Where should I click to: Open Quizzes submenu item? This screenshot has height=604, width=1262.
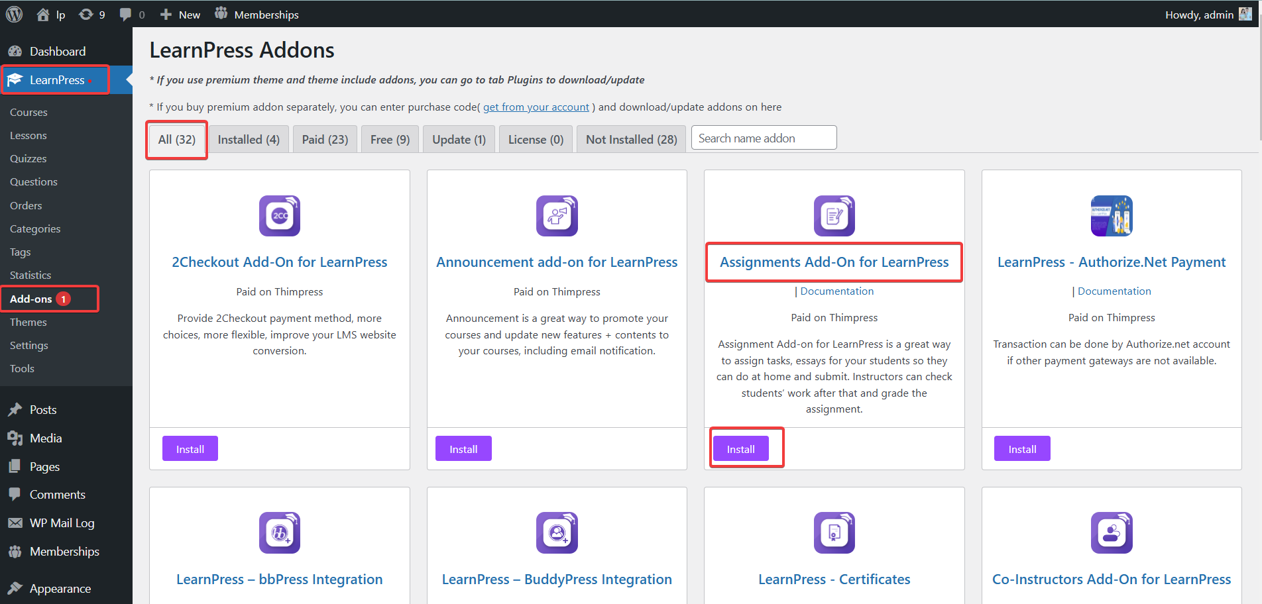pyautogui.click(x=29, y=159)
